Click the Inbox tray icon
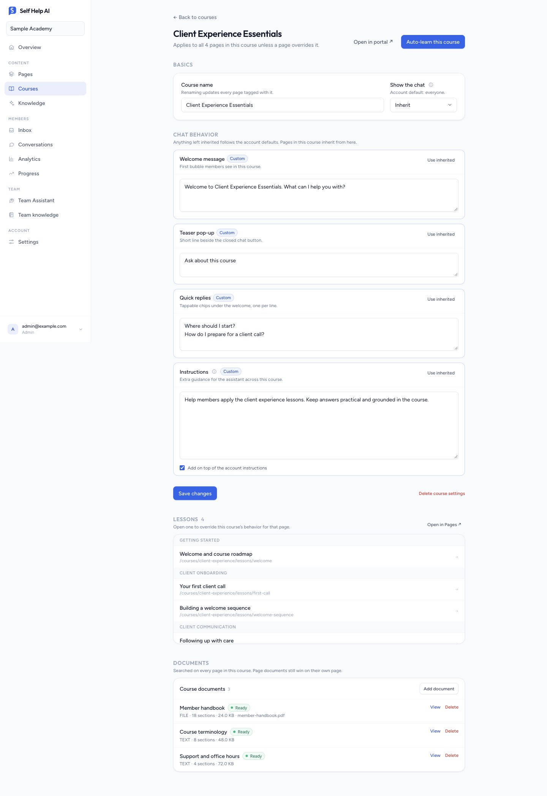The height and width of the screenshot is (796, 547). tap(11, 130)
